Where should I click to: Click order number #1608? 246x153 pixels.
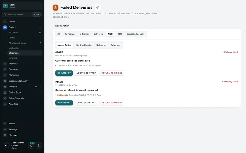tap(59, 82)
